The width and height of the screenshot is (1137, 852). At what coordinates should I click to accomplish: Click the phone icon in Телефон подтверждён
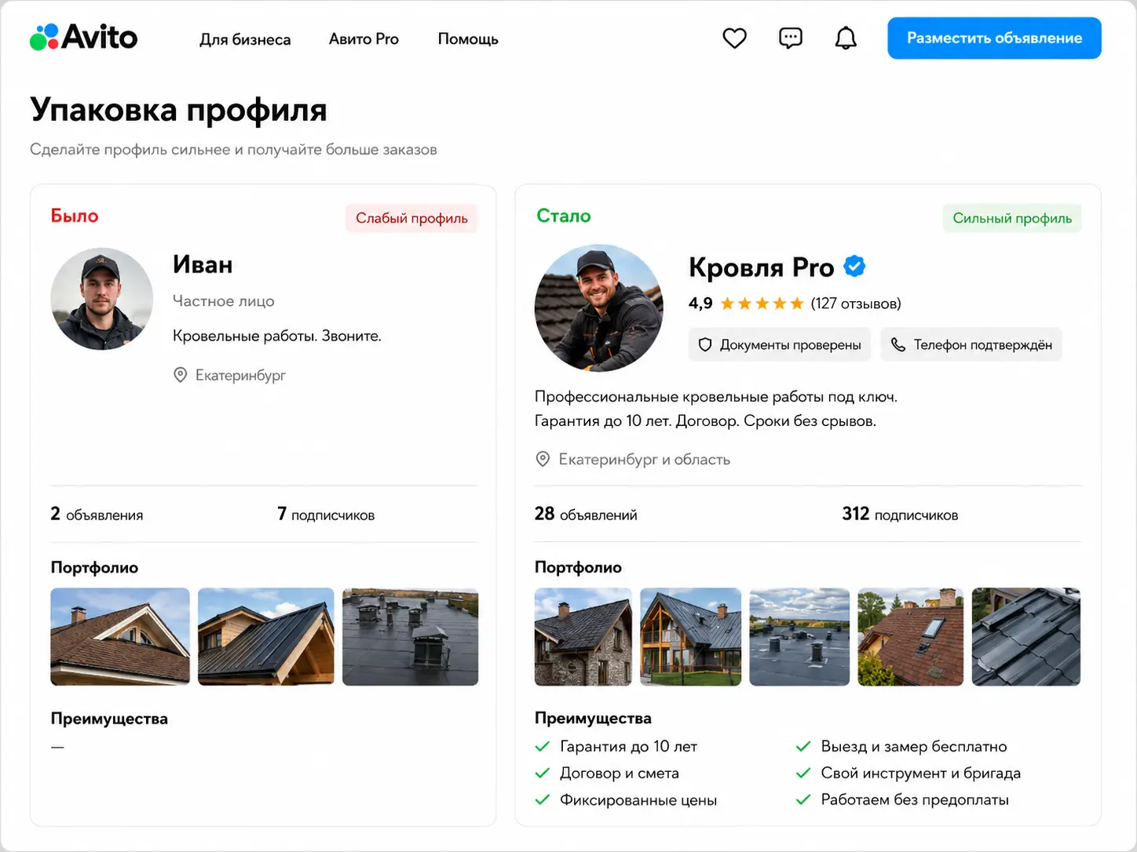tap(898, 344)
